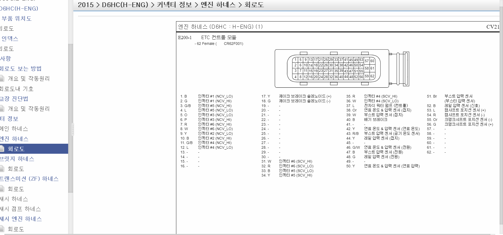Click '53. L 캠샤프트 포지션 센서 (+)'
This screenshot has width=503, height=235.
tap(456, 110)
